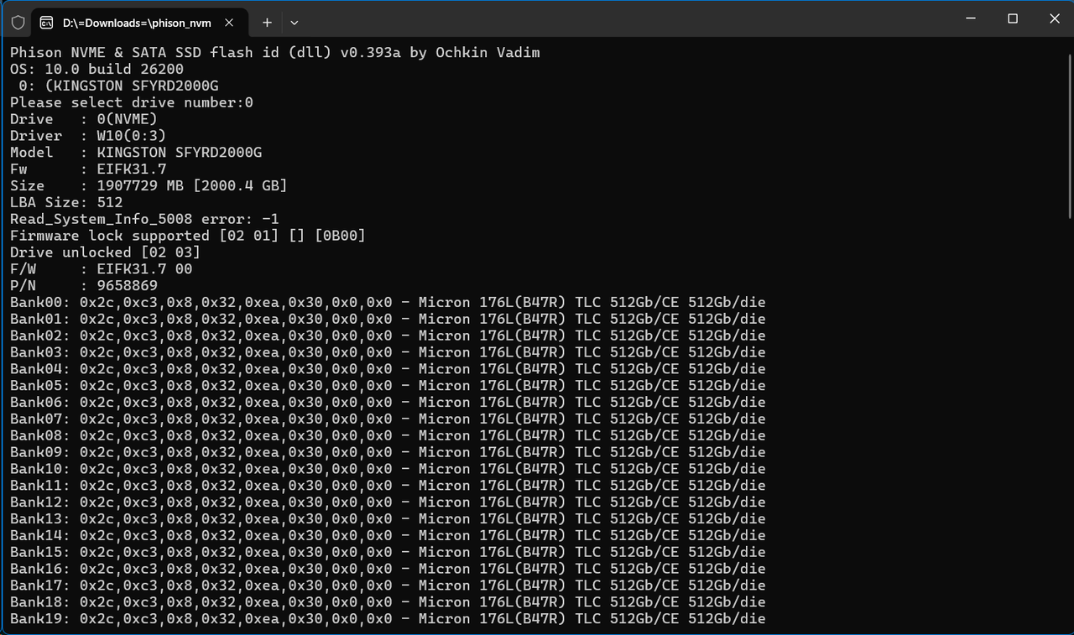Viewport: 1074px width, 635px height.
Task: Click the "Driver : W10(0:3)" line
Action: pos(88,136)
